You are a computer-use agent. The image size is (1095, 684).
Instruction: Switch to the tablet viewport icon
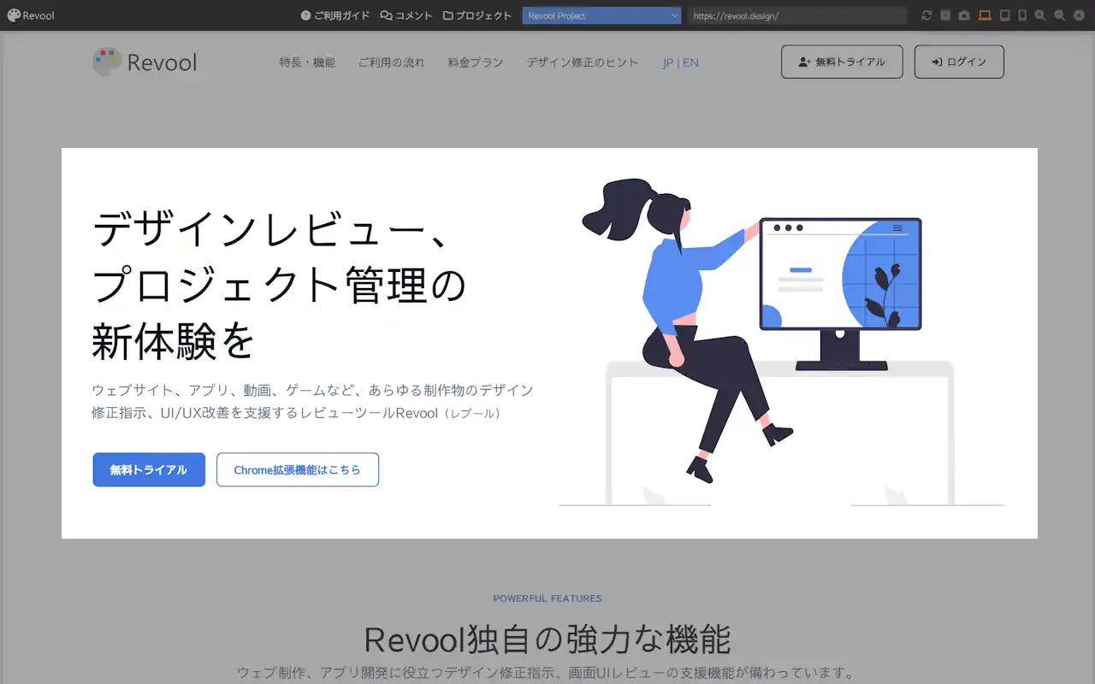pyautogui.click(x=1005, y=15)
